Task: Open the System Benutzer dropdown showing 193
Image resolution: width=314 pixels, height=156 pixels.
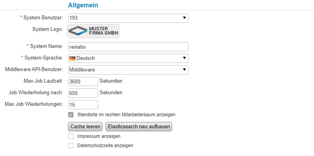Action: coord(128,18)
